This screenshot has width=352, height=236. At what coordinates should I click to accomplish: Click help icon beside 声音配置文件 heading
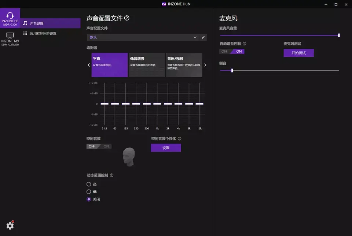127,18
